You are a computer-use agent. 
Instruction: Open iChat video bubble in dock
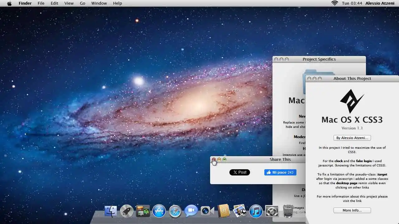pos(191,211)
